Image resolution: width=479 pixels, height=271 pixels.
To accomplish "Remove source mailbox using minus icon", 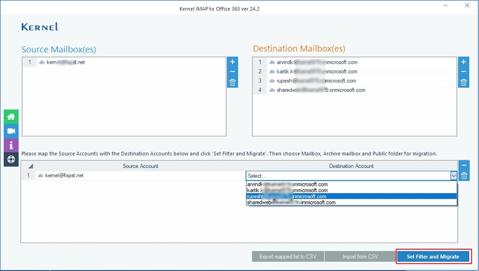I will pyautogui.click(x=232, y=72).
